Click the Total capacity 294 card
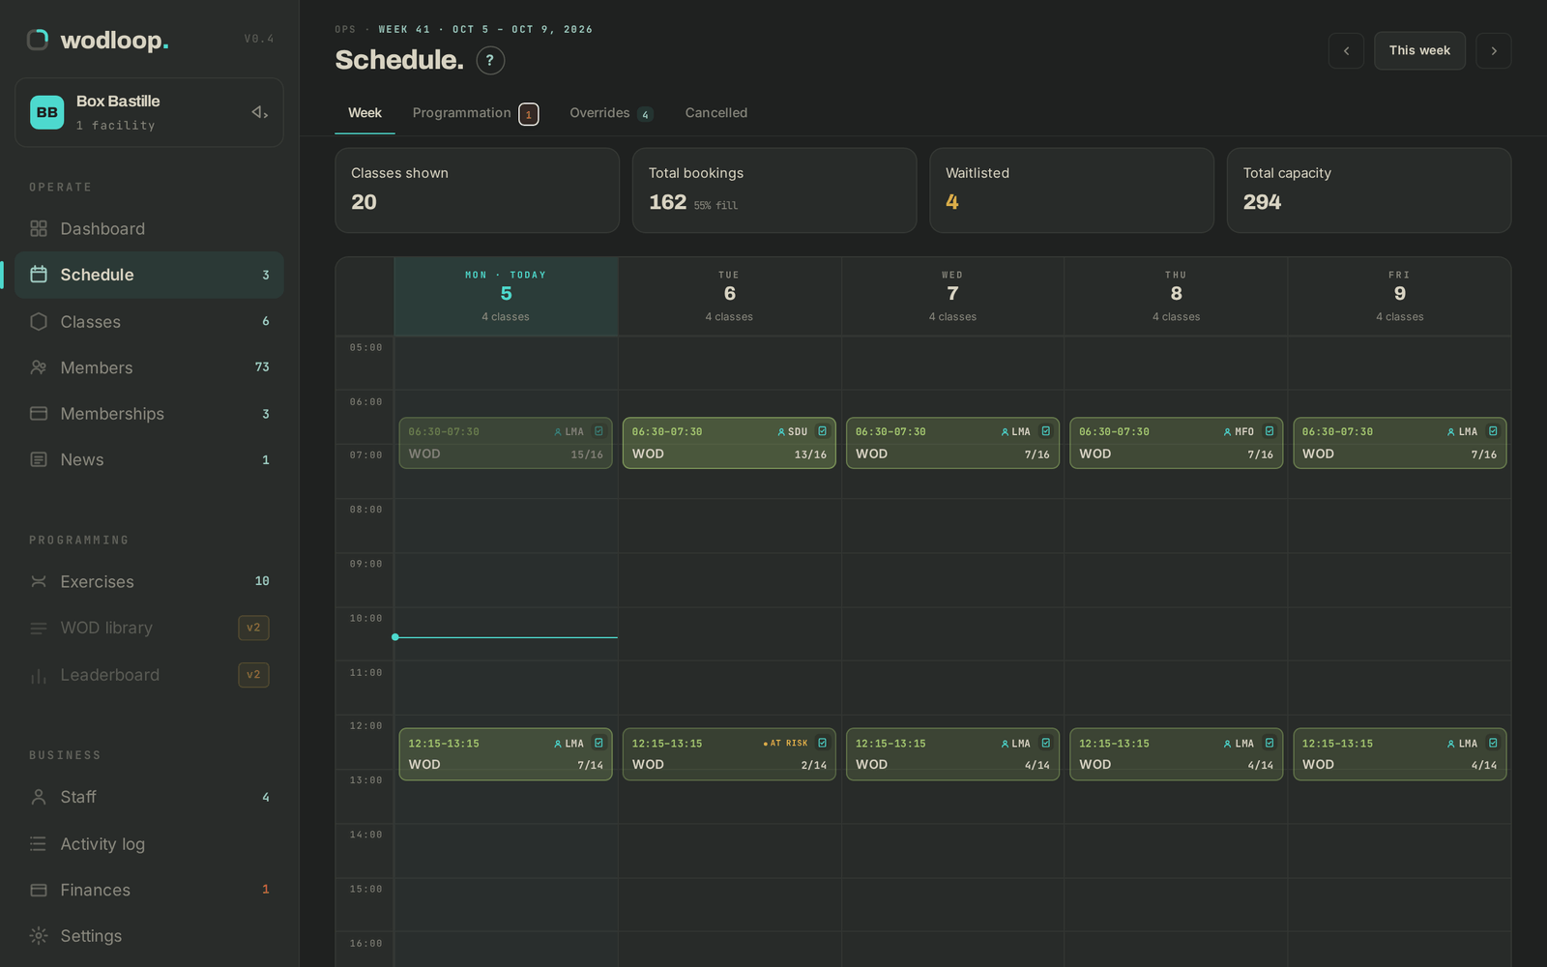This screenshot has height=967, width=1547. pyautogui.click(x=1369, y=190)
